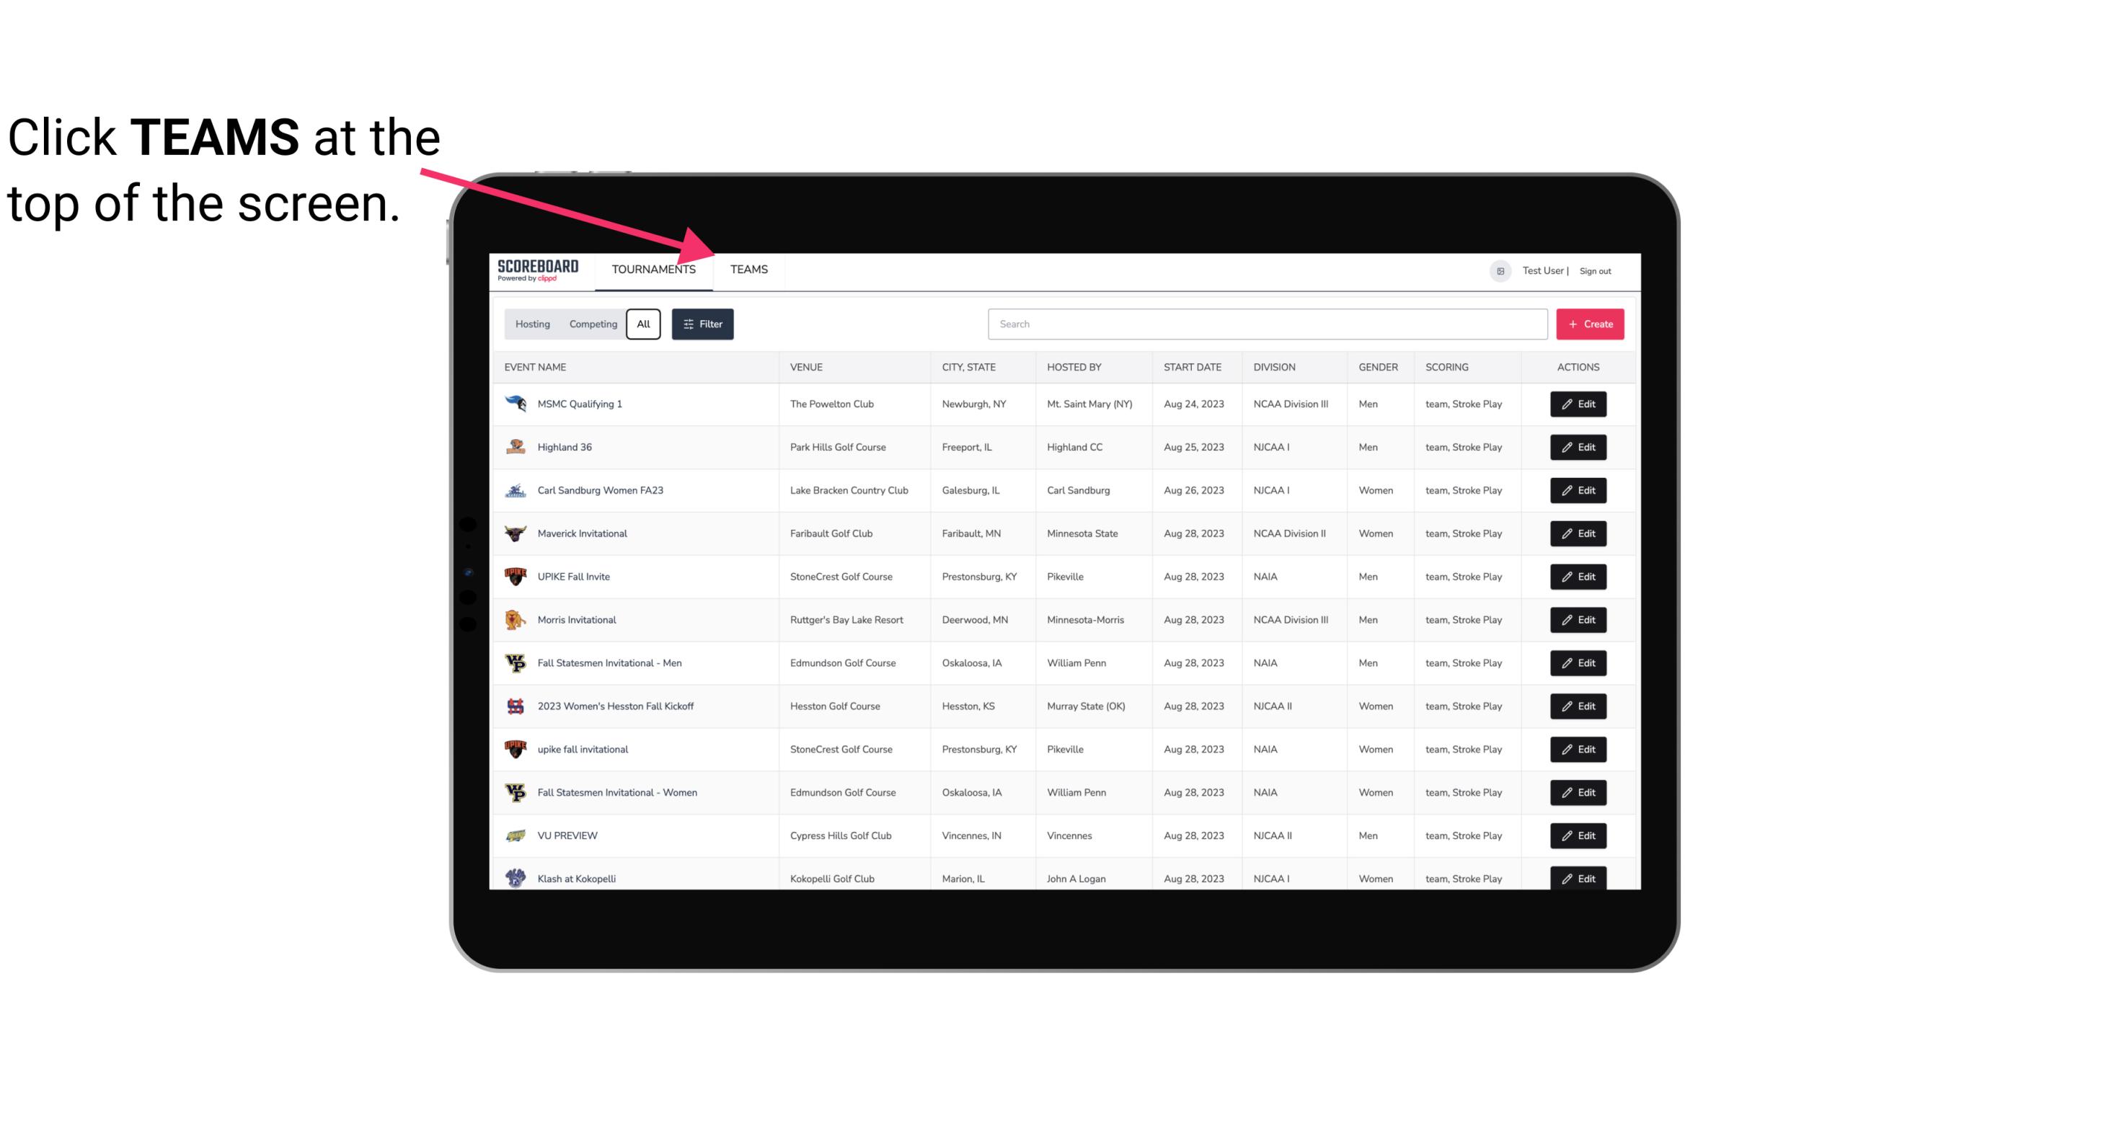
Task: Click the Create button
Action: [x=1591, y=324]
